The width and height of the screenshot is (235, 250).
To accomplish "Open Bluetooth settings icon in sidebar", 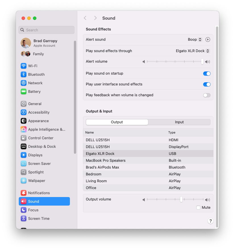I will tap(24, 74).
